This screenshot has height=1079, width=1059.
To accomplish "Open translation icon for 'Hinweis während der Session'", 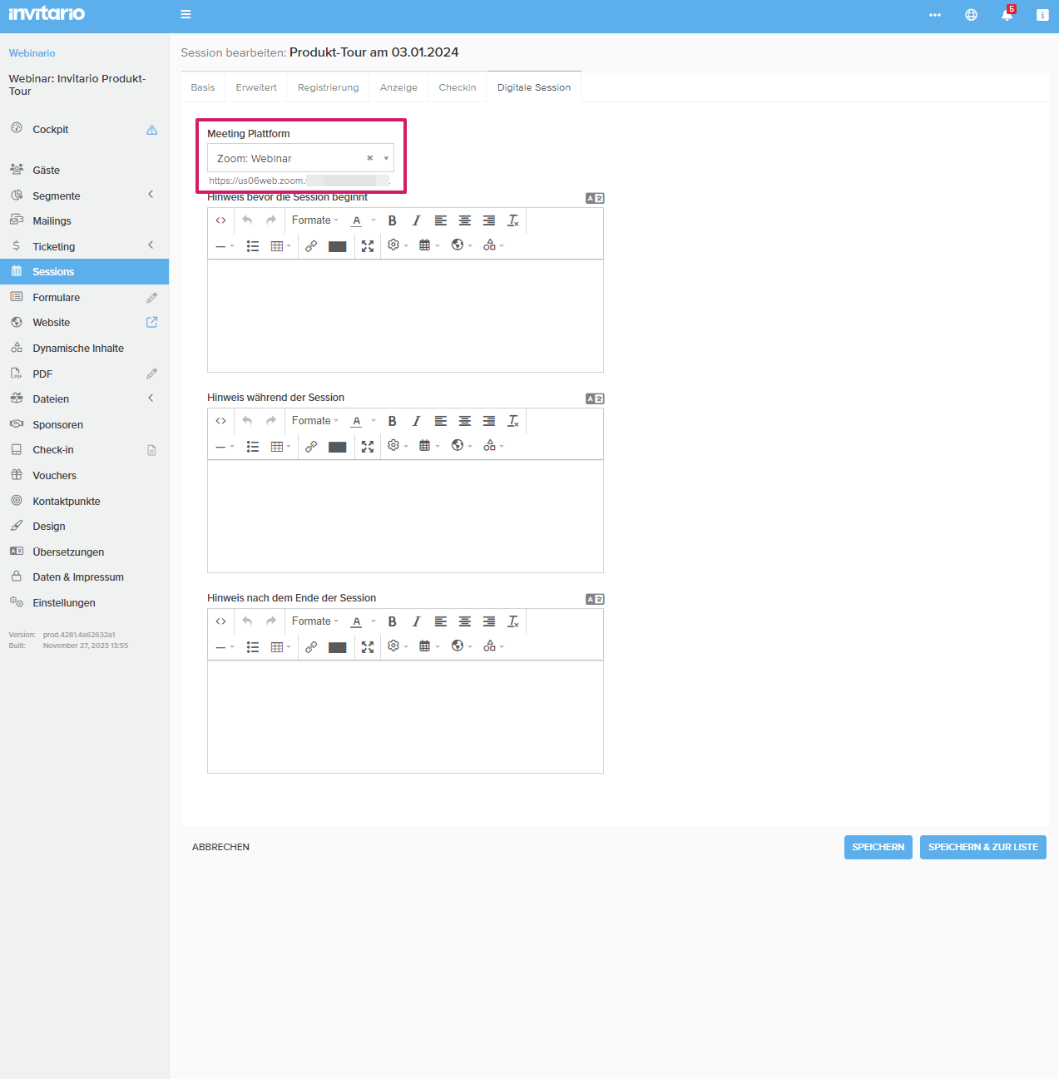I will pyautogui.click(x=594, y=398).
